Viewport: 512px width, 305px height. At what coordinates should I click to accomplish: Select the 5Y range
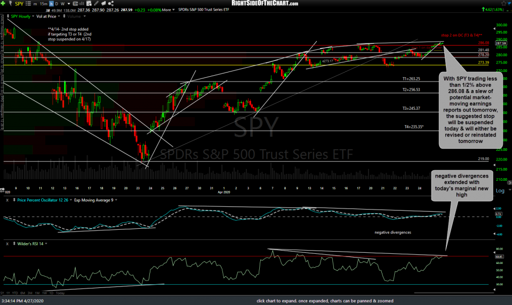[3, 293]
